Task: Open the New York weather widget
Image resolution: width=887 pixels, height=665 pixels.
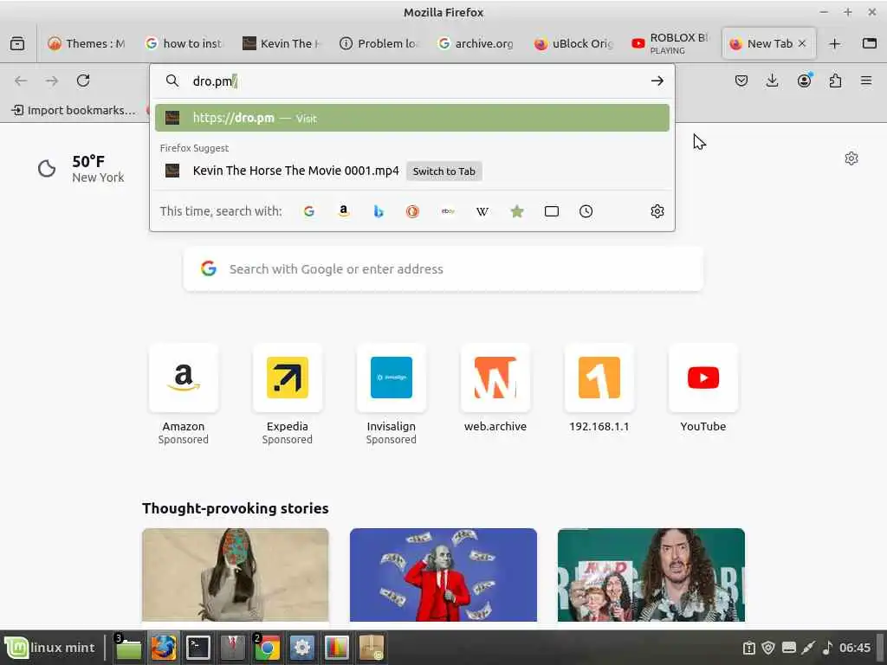Action: tap(81, 169)
